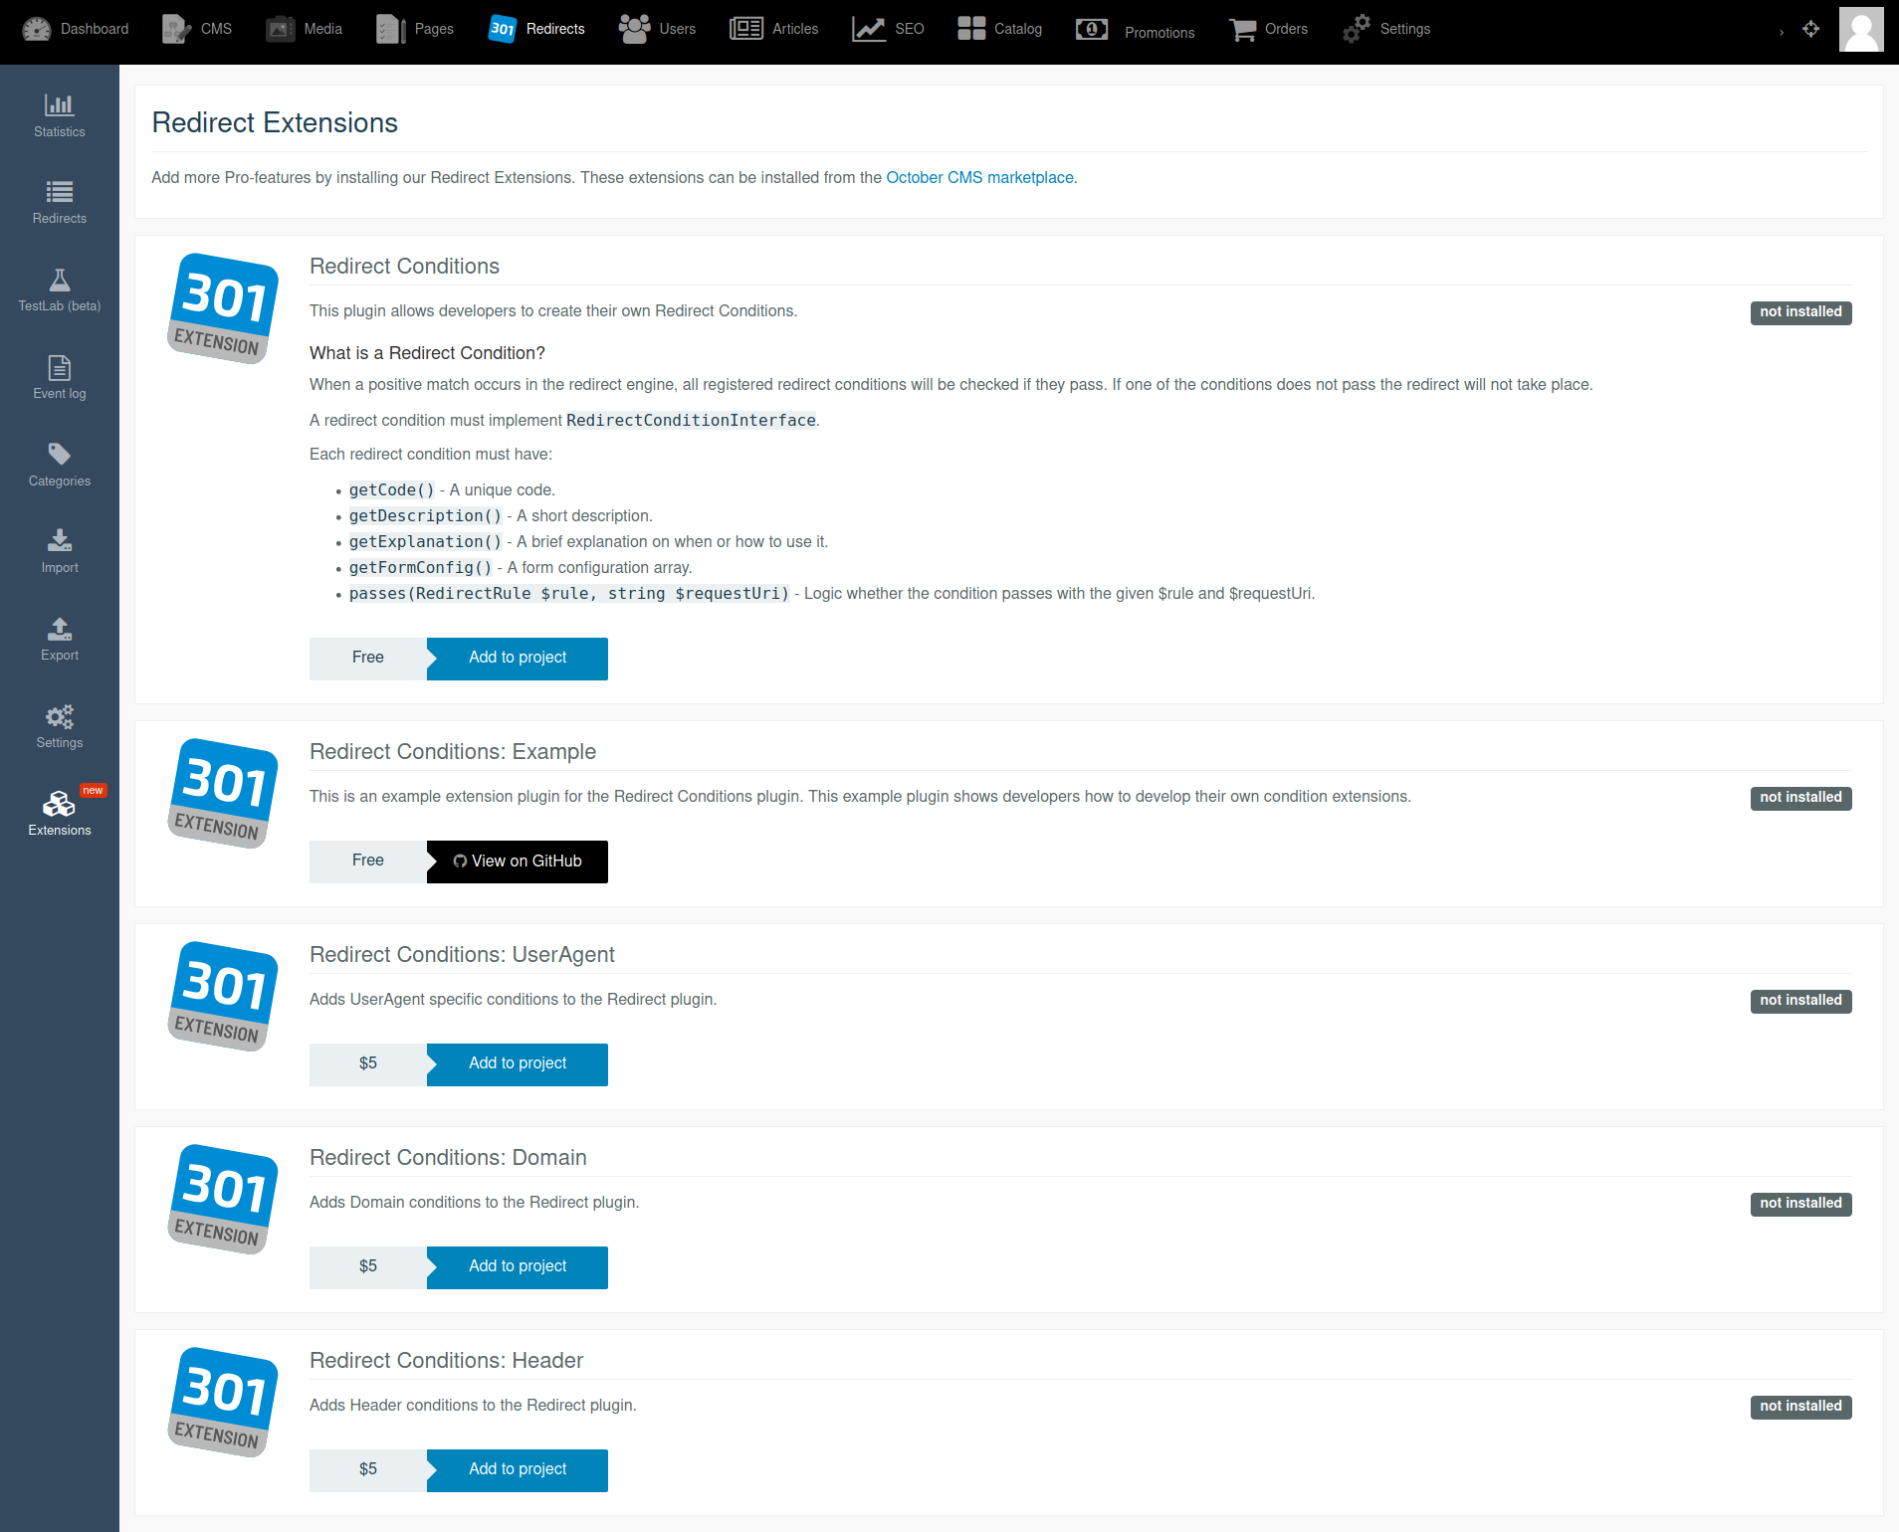Click not installed badge for Example extension
The image size is (1899, 1532).
click(x=1800, y=798)
